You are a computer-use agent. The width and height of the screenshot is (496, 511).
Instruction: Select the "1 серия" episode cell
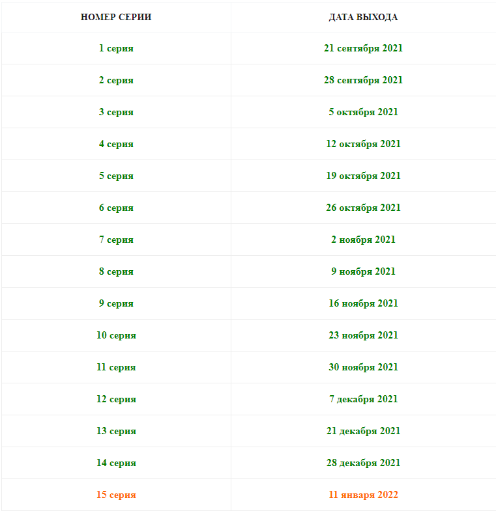coord(116,48)
